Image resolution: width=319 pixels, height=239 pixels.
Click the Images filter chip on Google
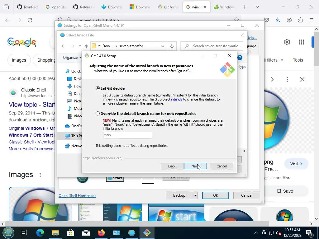19,60
